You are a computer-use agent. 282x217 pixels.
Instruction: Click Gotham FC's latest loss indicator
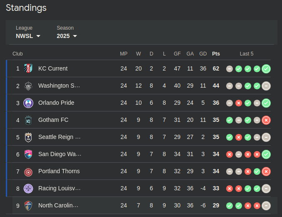point(267,120)
